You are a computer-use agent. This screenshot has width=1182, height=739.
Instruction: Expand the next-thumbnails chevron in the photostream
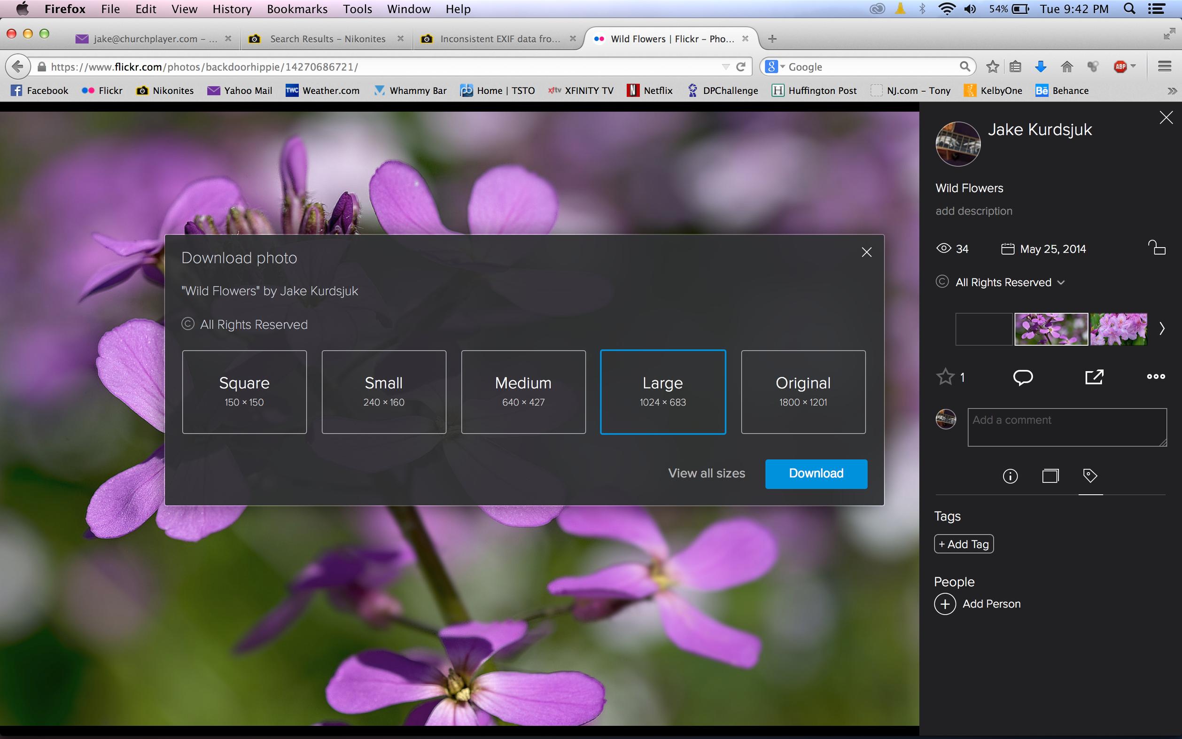coord(1162,329)
